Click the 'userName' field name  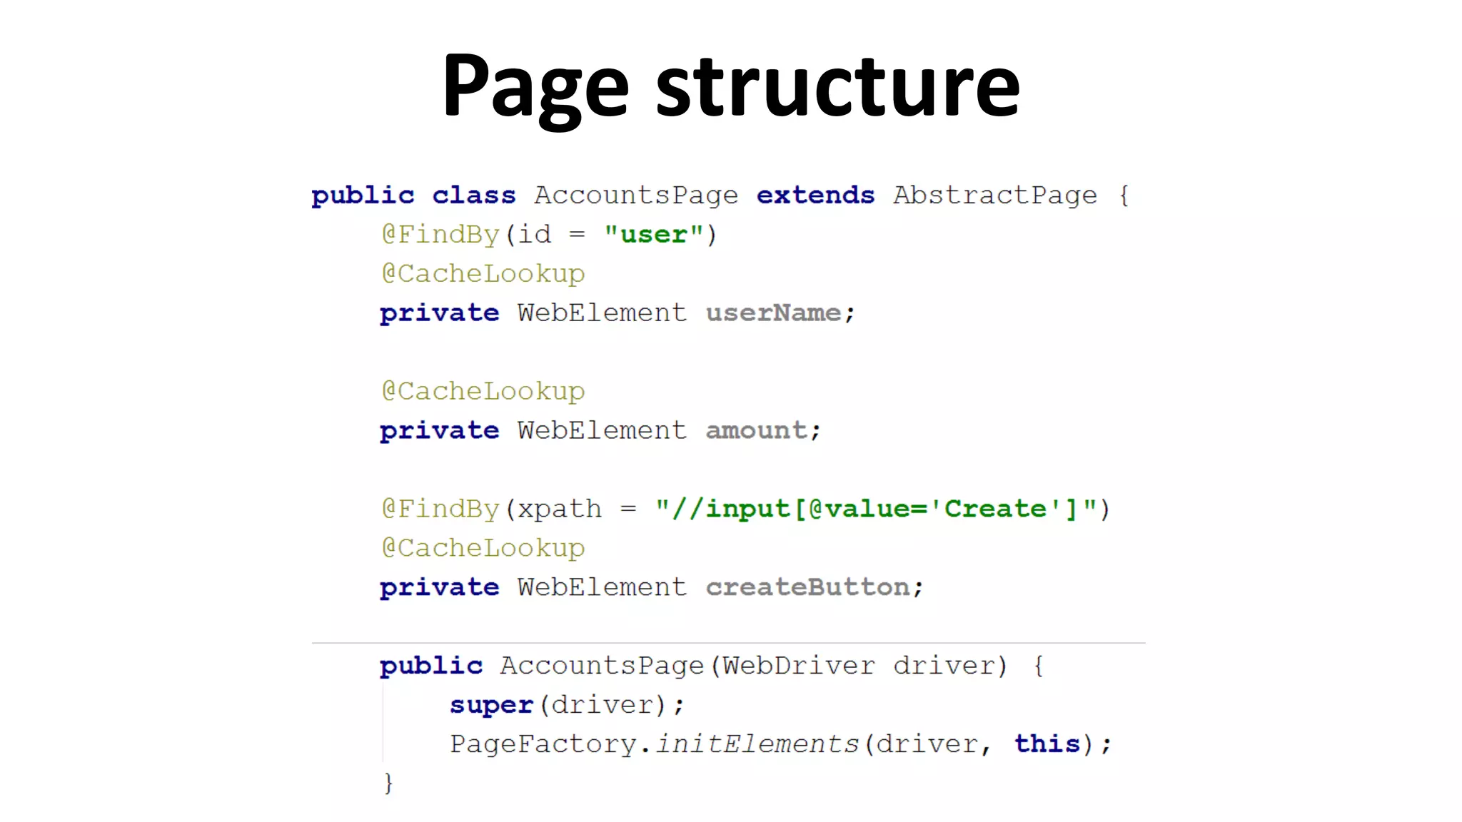click(773, 313)
